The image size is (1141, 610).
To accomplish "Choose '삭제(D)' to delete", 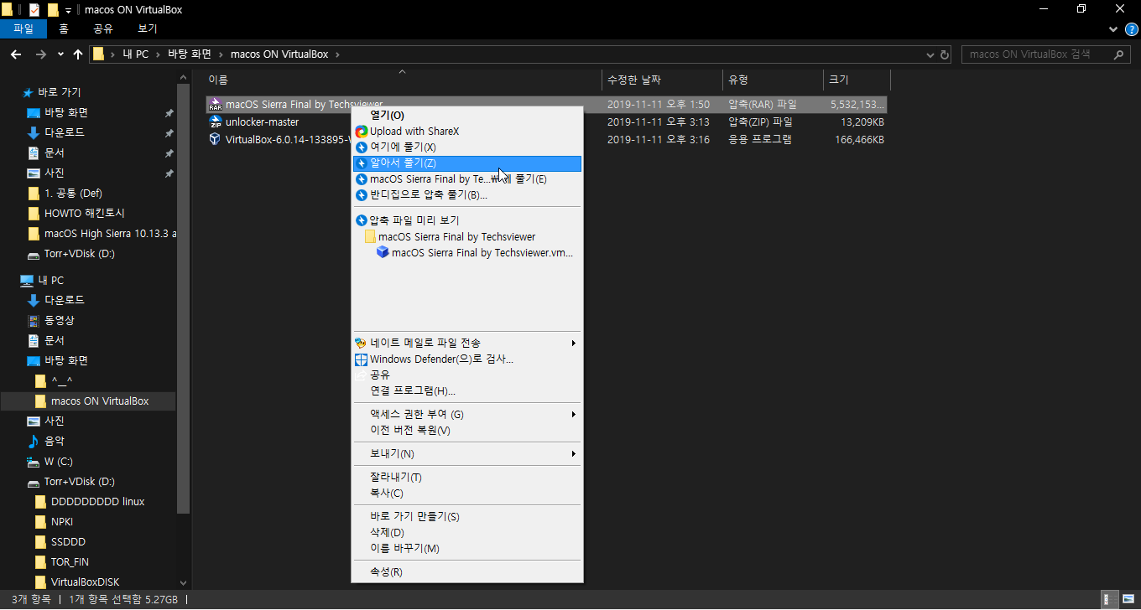I will coord(467,532).
